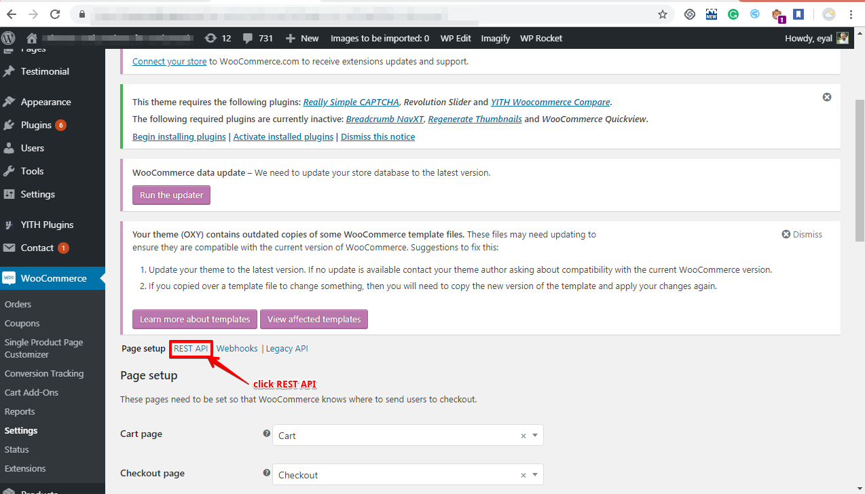865x494 pixels.
Task: Click Learn more about templates
Action: pyautogui.click(x=195, y=319)
